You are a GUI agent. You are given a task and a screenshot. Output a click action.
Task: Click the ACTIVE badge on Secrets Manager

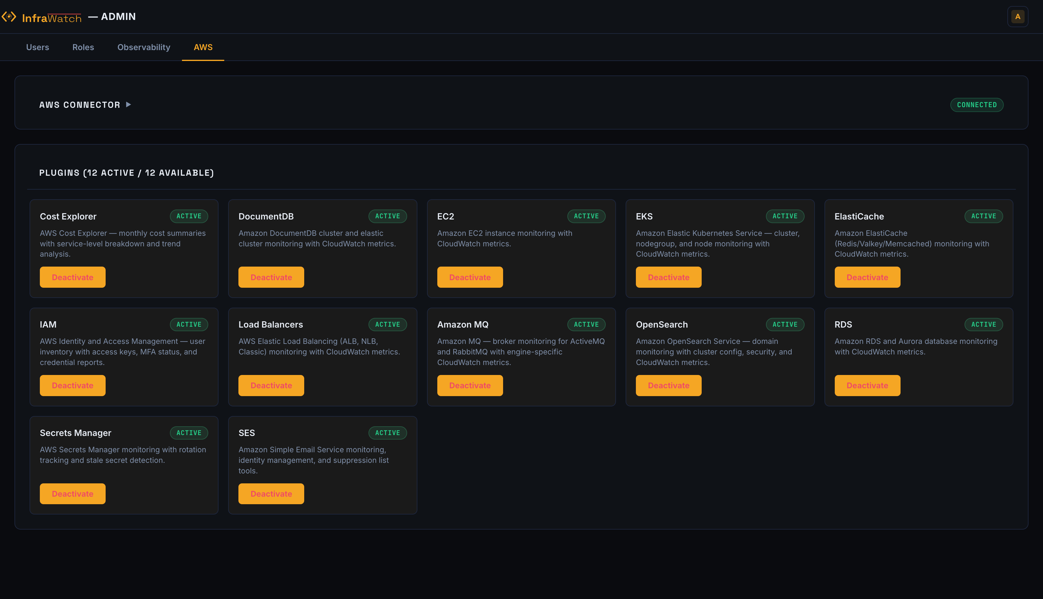pos(189,432)
